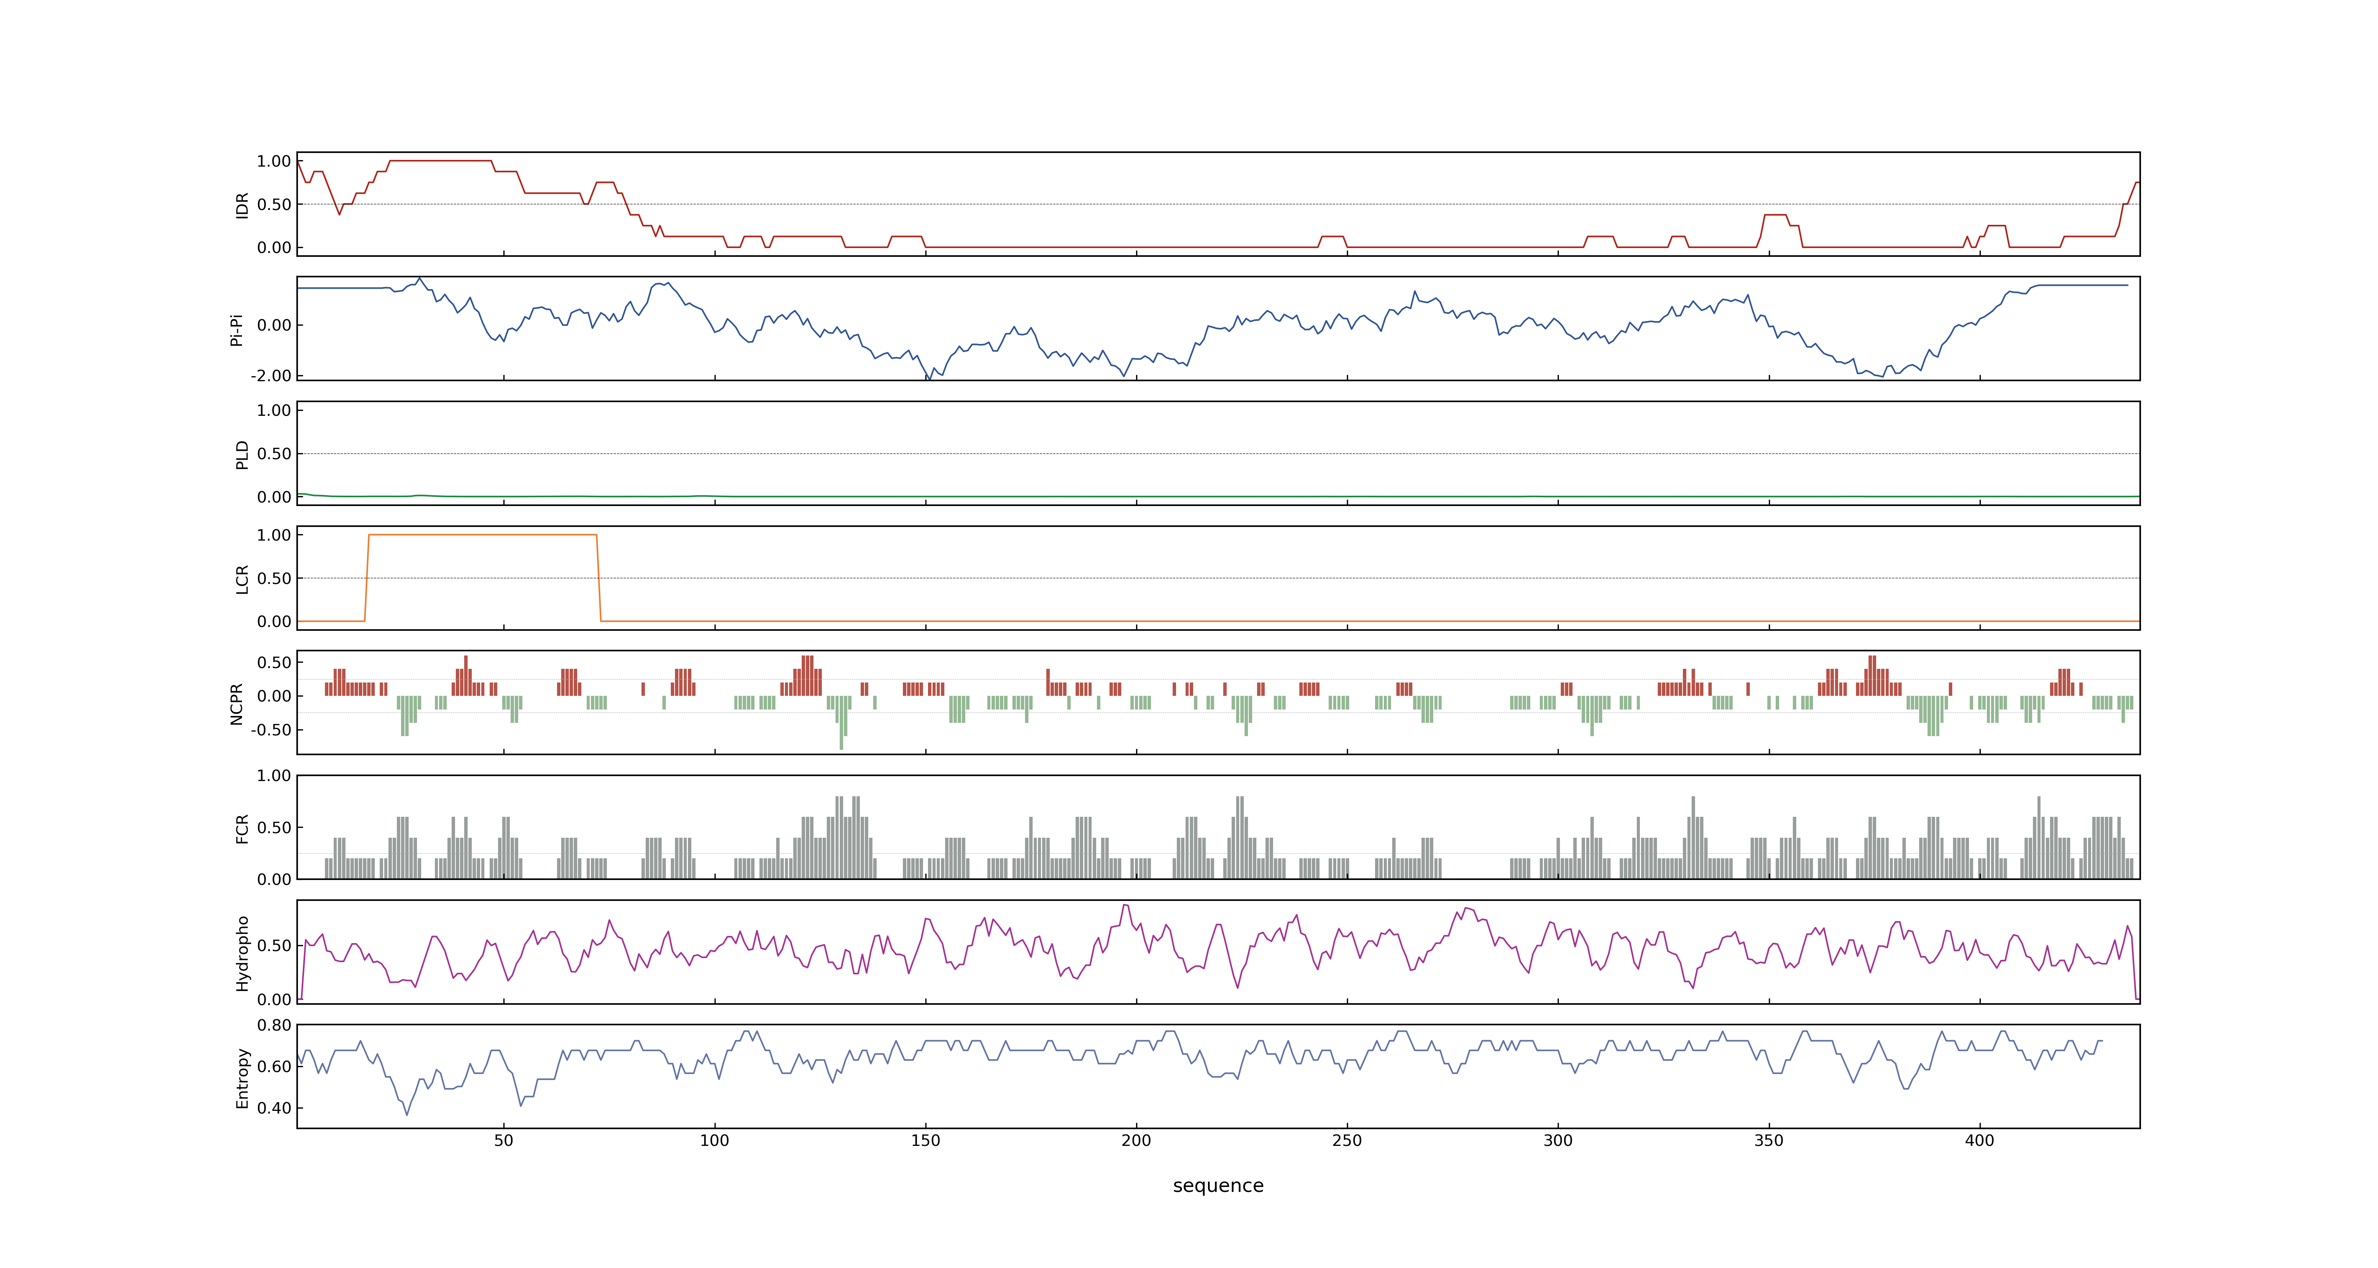The image size is (2378, 1268).
Task: Click the 1.00 tick on PLD axis
Action: (274, 410)
